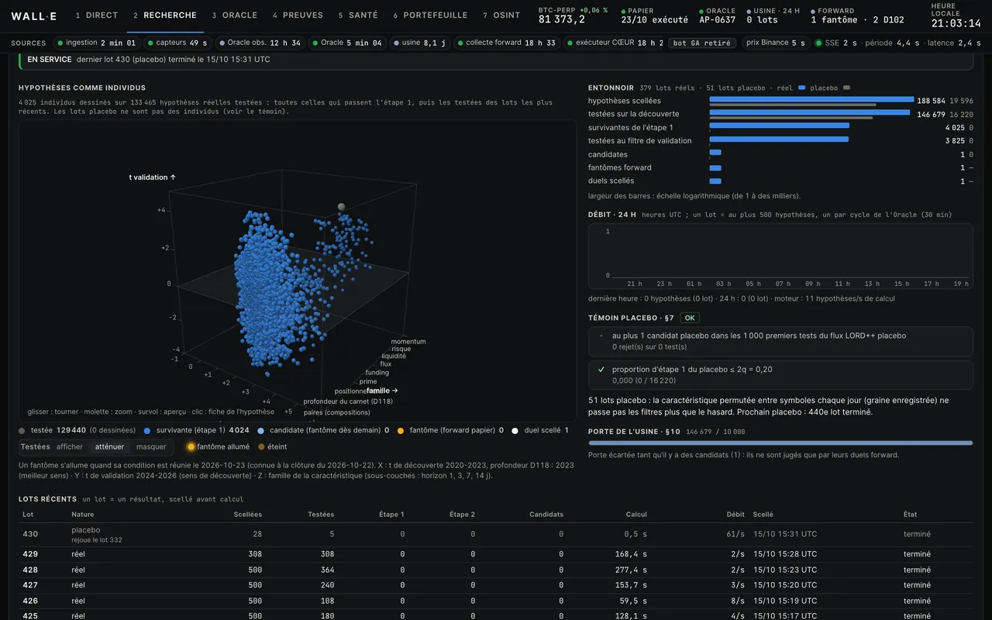Set Testées to atténuer
Screen dimensions: 992x620
(109, 447)
